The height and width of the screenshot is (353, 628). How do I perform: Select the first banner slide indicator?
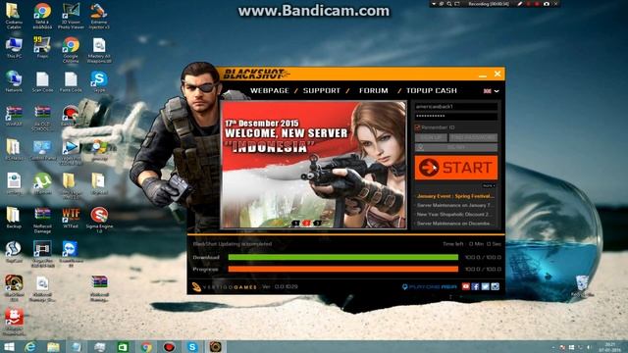(x=295, y=223)
